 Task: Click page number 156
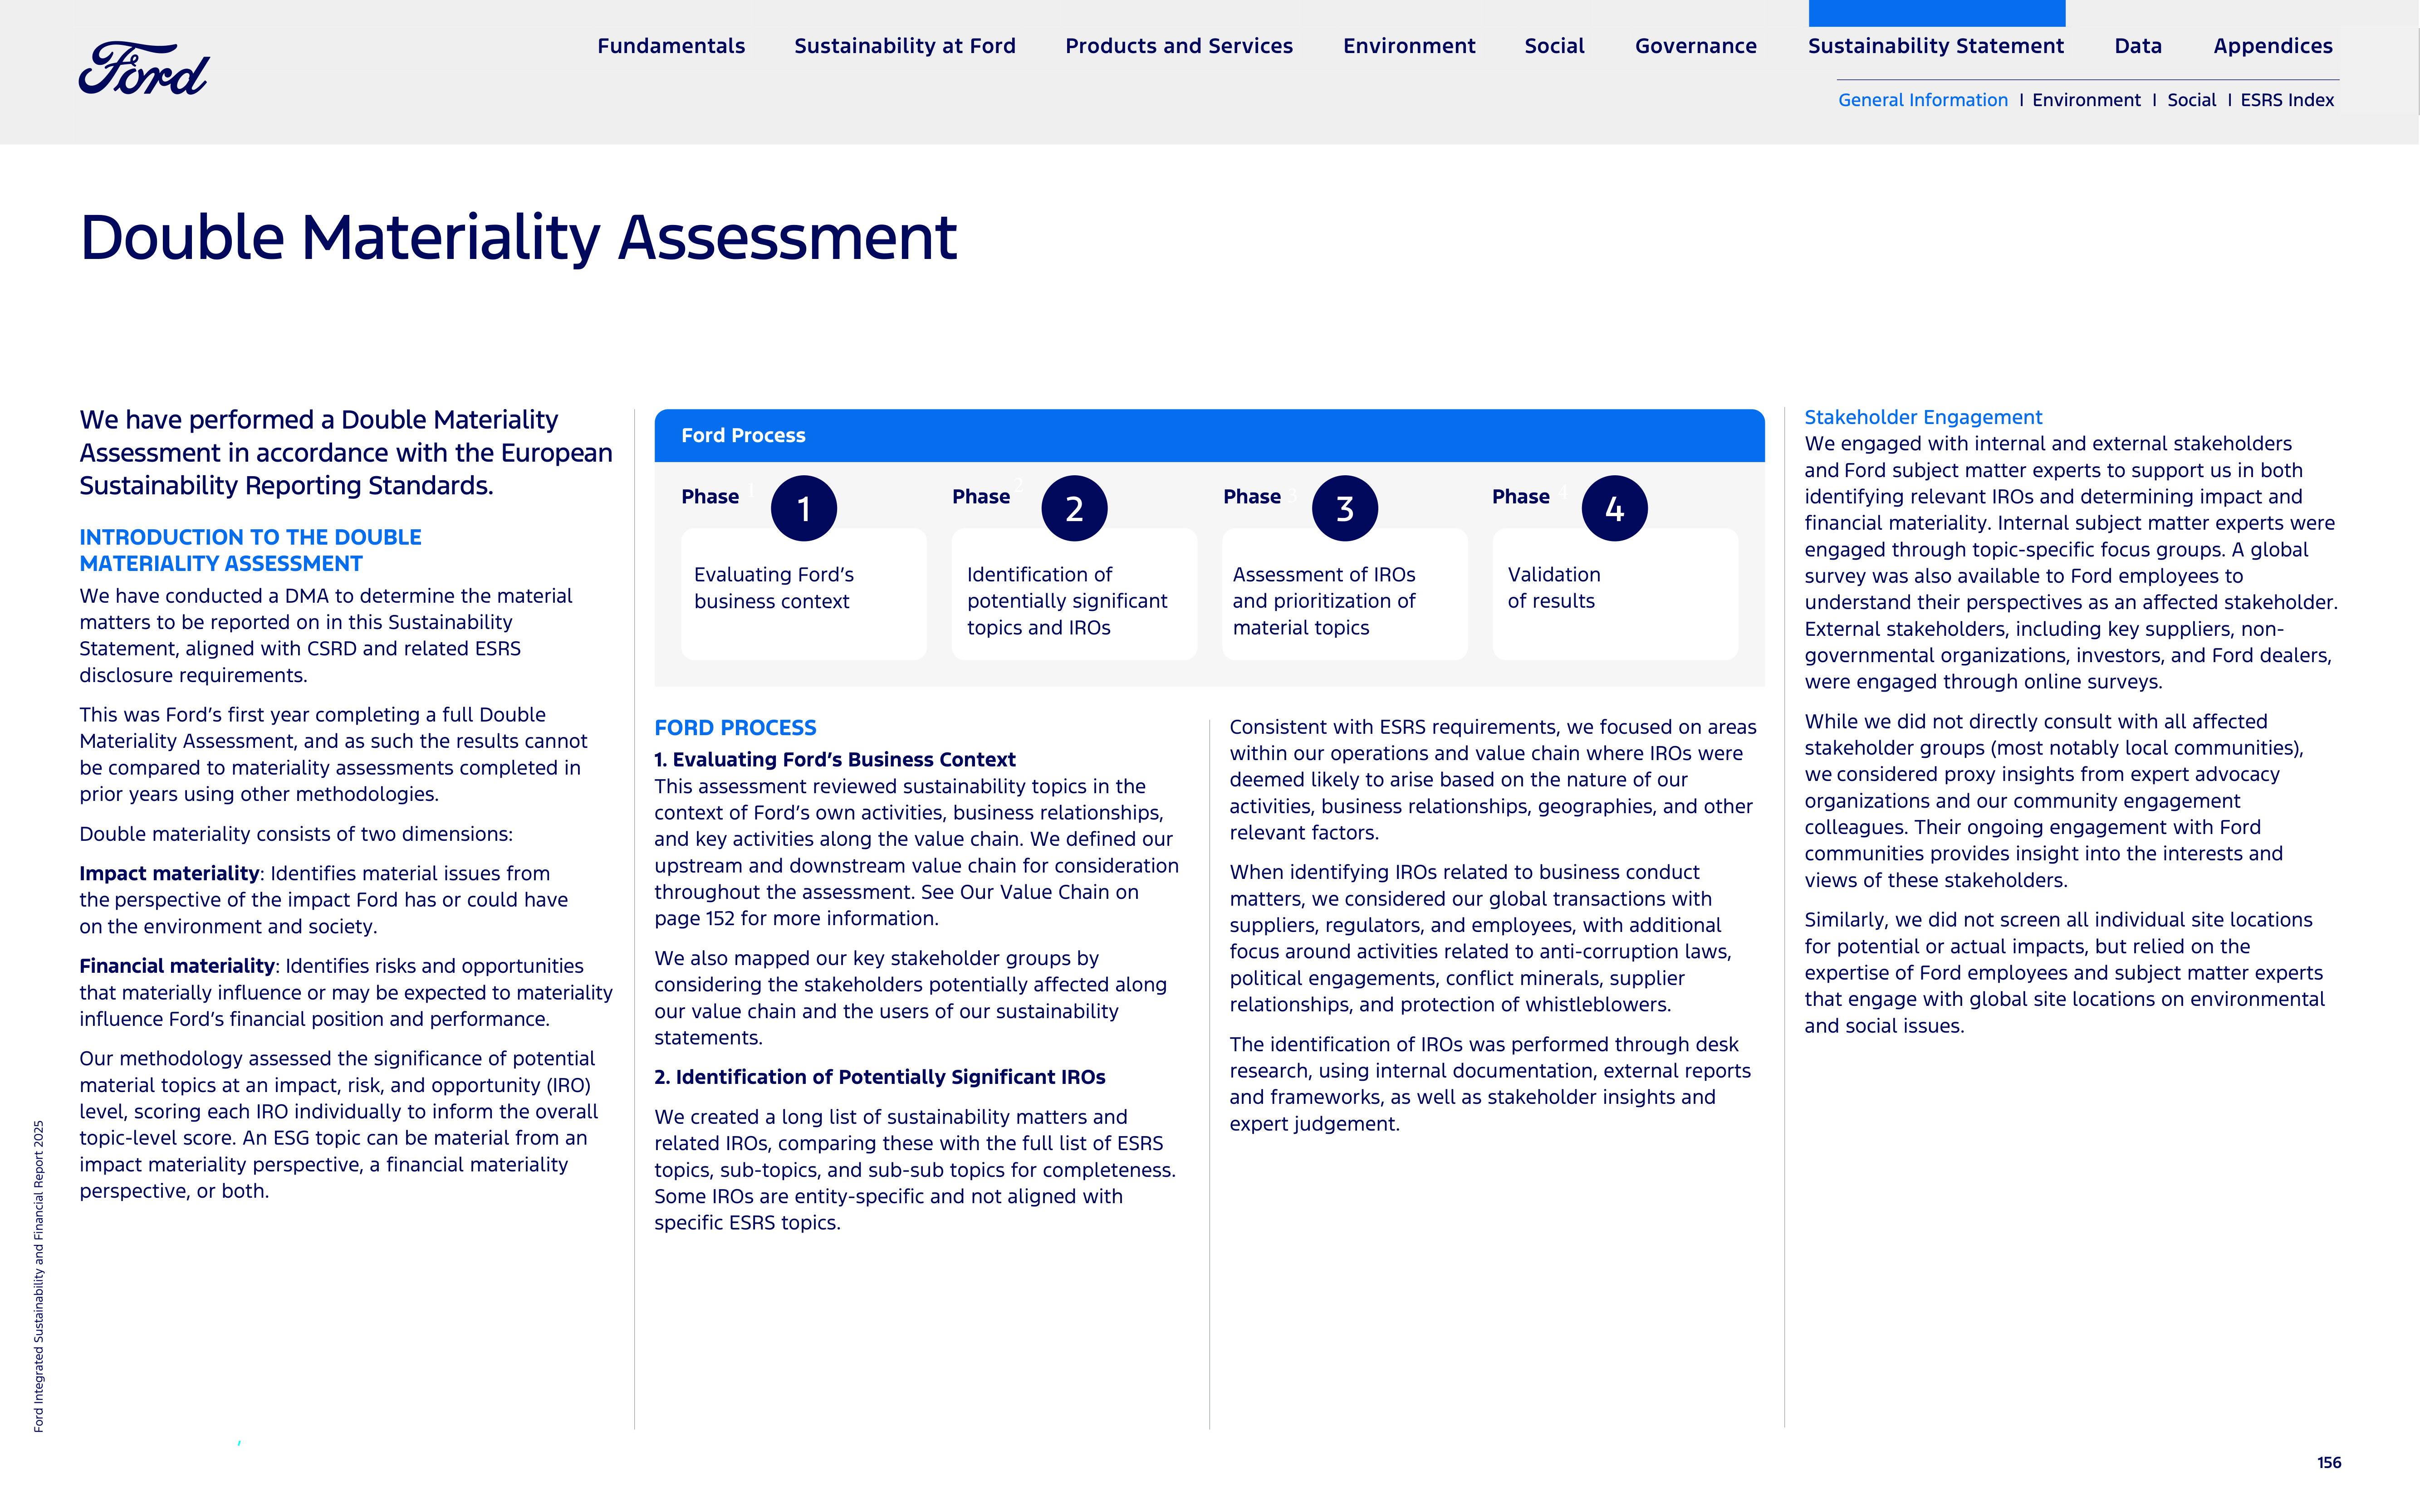tap(2329, 1462)
